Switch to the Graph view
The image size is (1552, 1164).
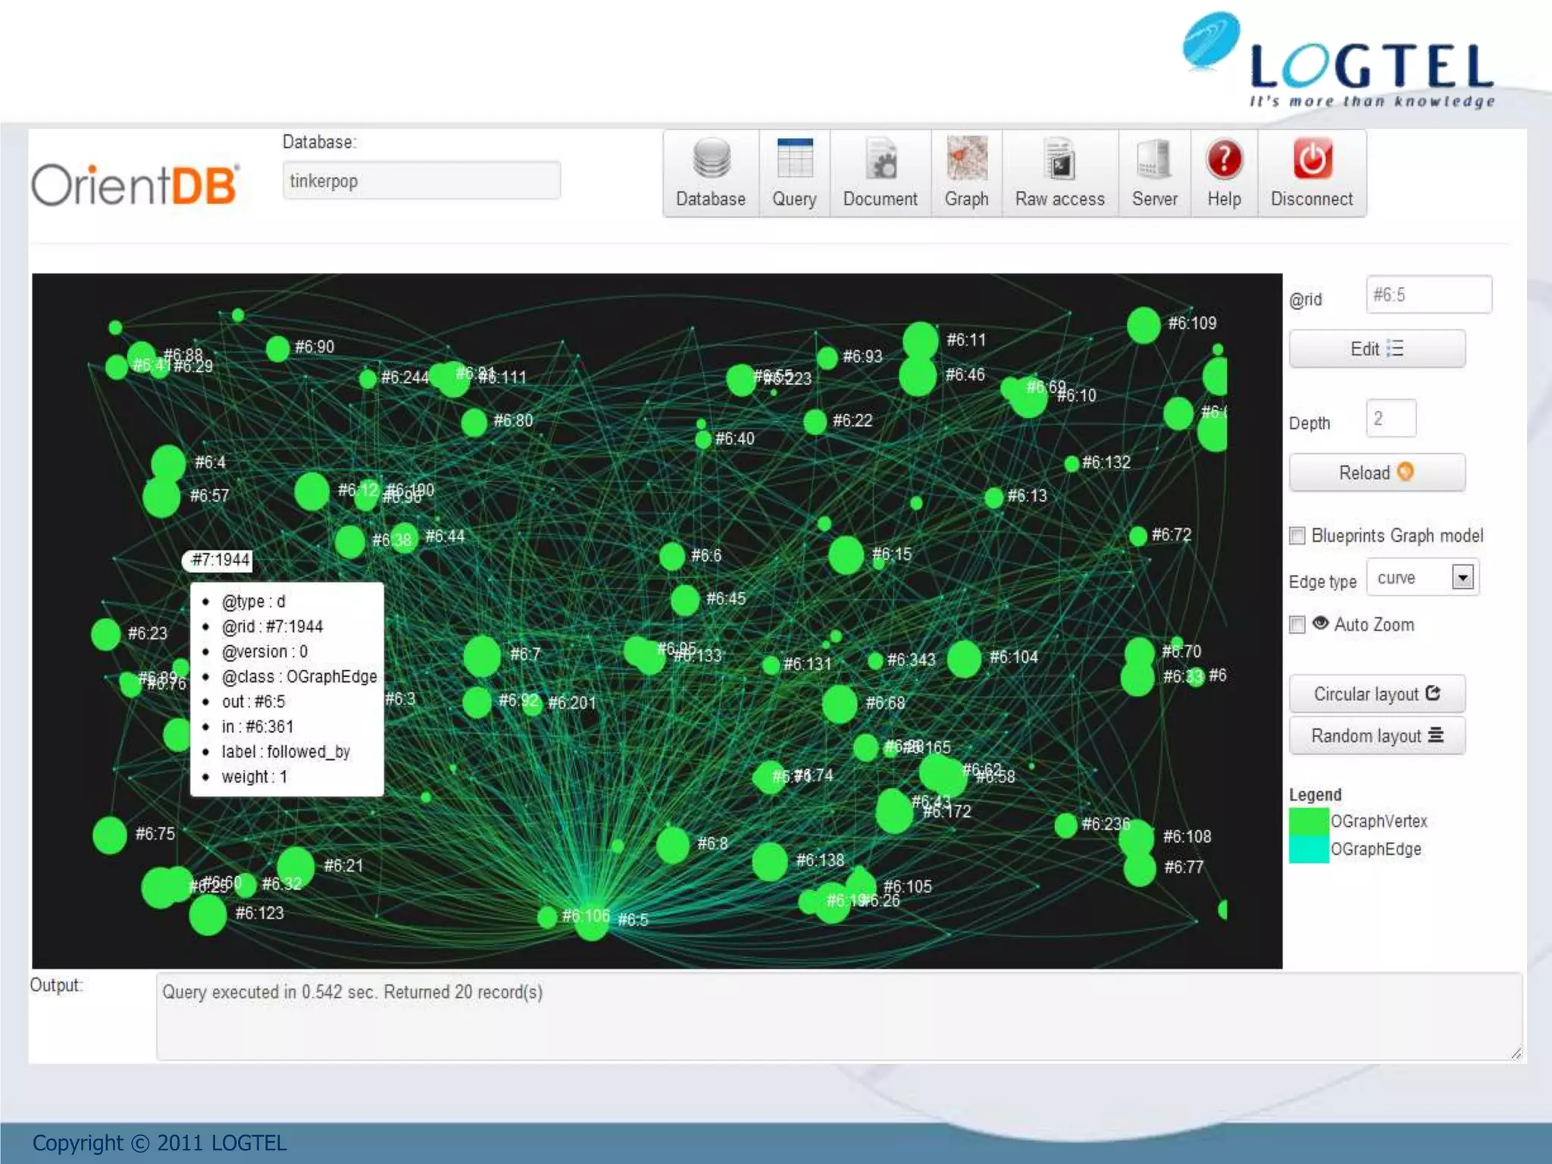pyautogui.click(x=966, y=173)
